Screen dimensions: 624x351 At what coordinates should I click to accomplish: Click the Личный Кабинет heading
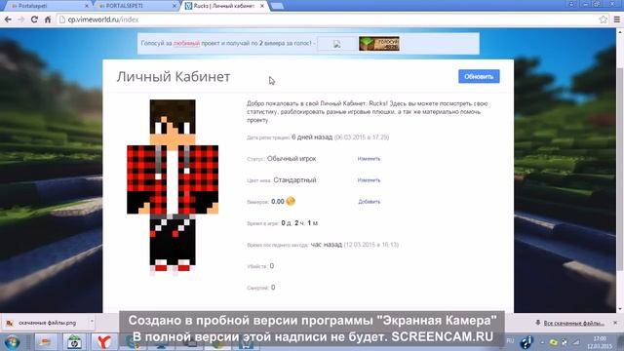[174, 77]
